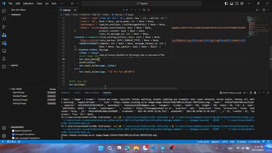Image resolution: width=272 pixels, height=153 pixels.
Task: Add a new terminal with plus icon
Action: pos(244,93)
